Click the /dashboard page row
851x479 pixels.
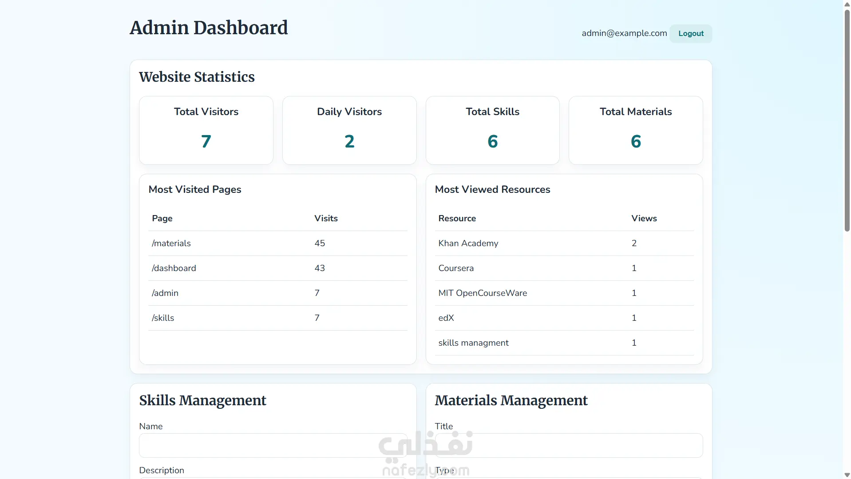point(277,268)
